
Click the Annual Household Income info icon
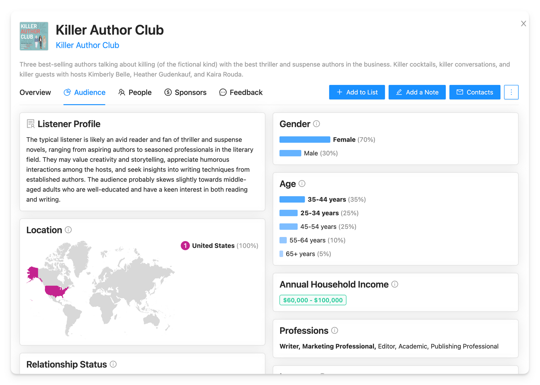pos(395,284)
